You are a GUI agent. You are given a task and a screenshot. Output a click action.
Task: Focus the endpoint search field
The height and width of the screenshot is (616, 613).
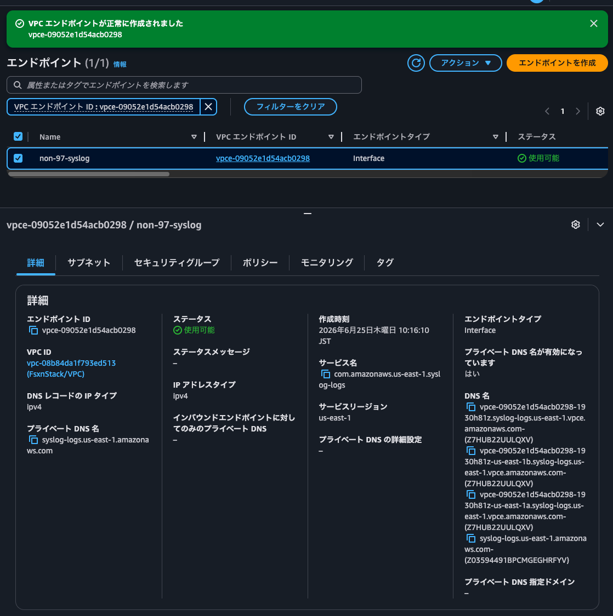point(184,85)
